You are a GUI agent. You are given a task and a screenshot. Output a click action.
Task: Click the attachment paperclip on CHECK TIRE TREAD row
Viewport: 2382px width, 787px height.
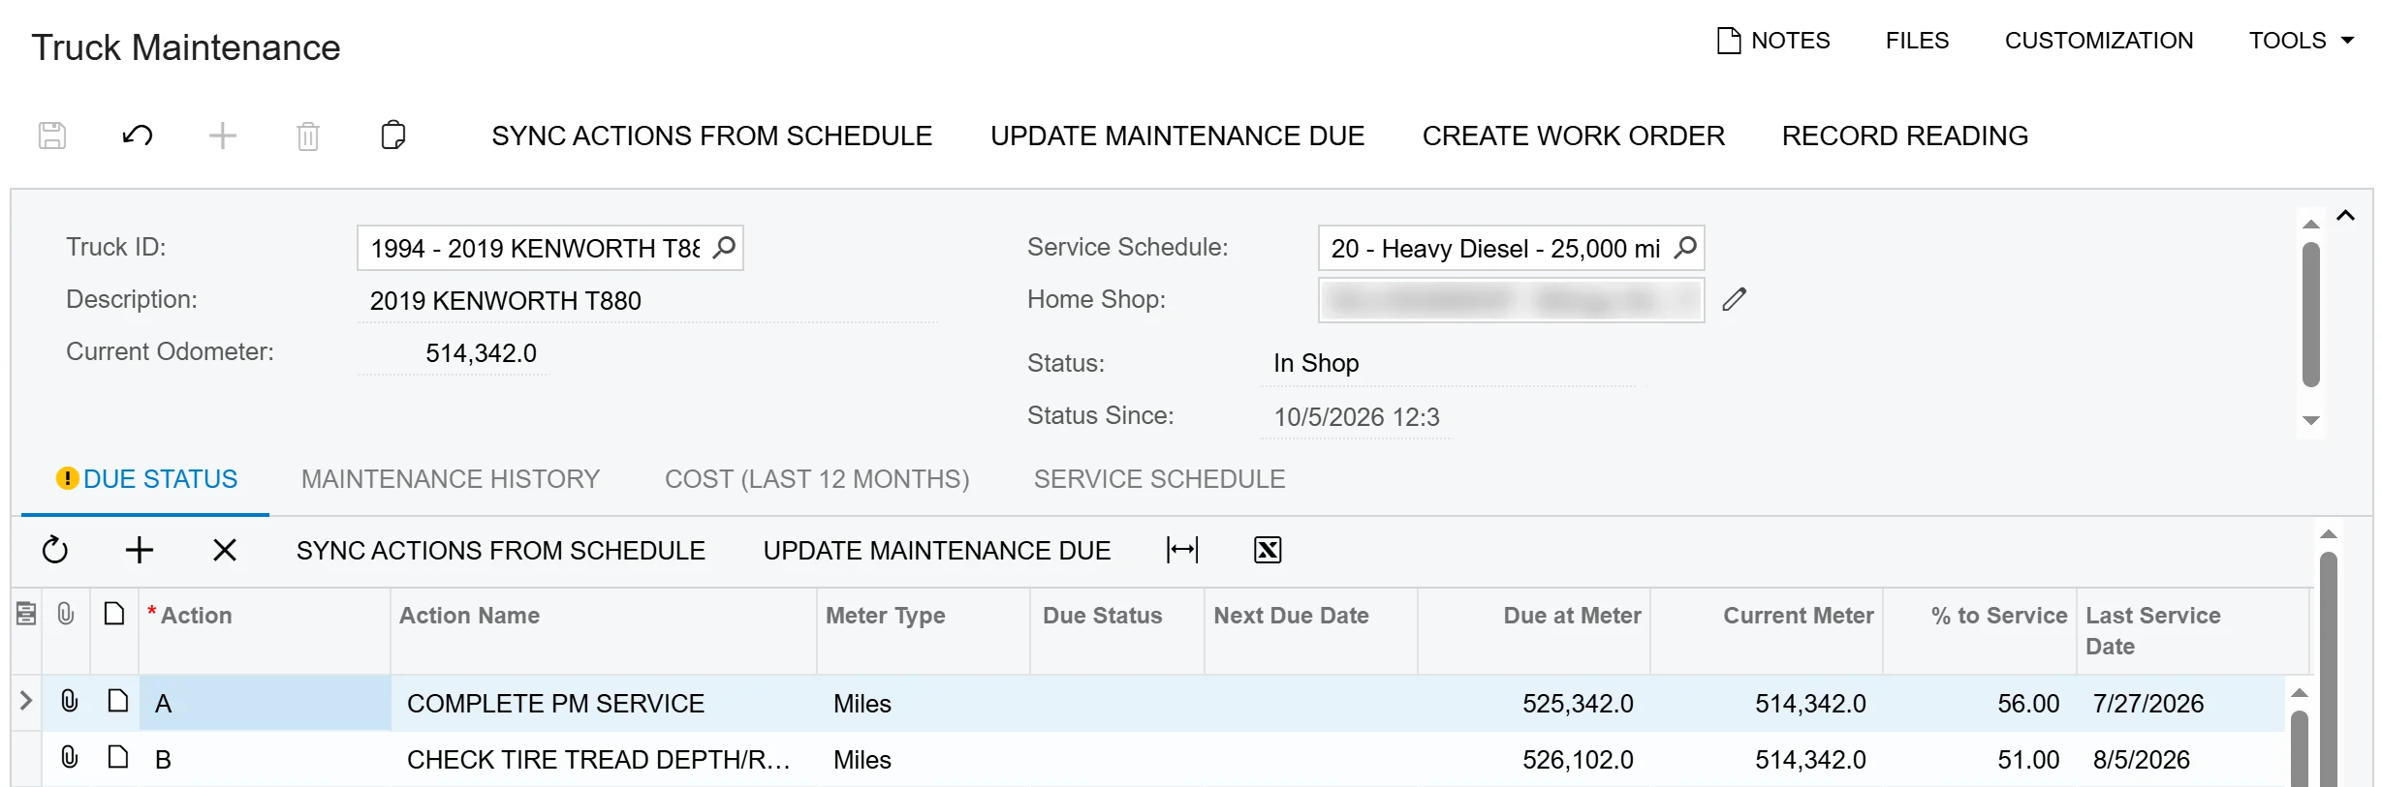click(70, 757)
